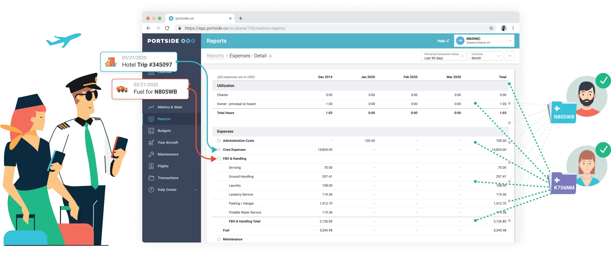Open the browser profile avatar
Screen dimensions: 611x254
[x=504, y=28]
